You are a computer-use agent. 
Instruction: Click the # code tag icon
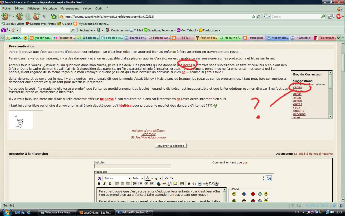coord(189,184)
